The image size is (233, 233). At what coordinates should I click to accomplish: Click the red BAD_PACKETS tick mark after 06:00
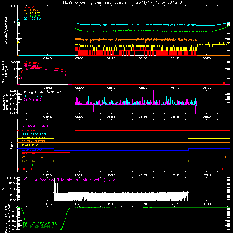coord(222,169)
